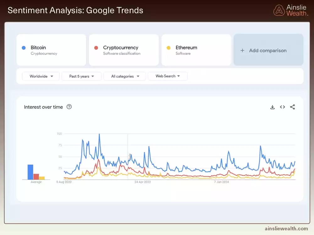Open the embed code icon
314x235 pixels.
point(282,107)
